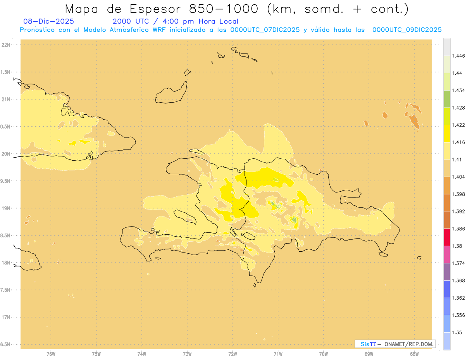Click the 'Pronostico con el Modelo Atmosferico WRF' line
The width and height of the screenshot is (465, 359).
point(231,30)
